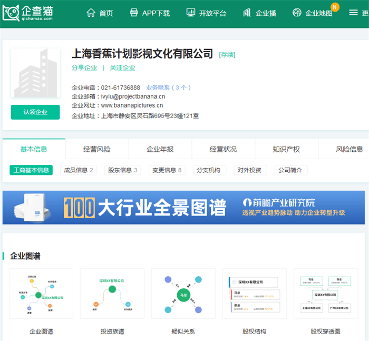
Task: Switch to the 企业年报 tab
Action: [x=160, y=149]
